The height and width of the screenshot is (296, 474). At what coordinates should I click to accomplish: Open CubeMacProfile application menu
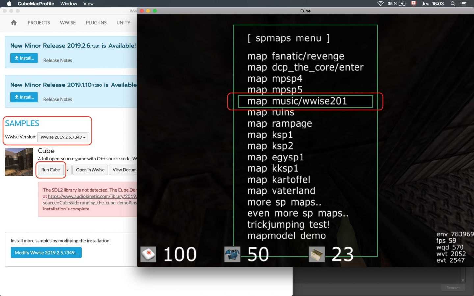pos(36,4)
